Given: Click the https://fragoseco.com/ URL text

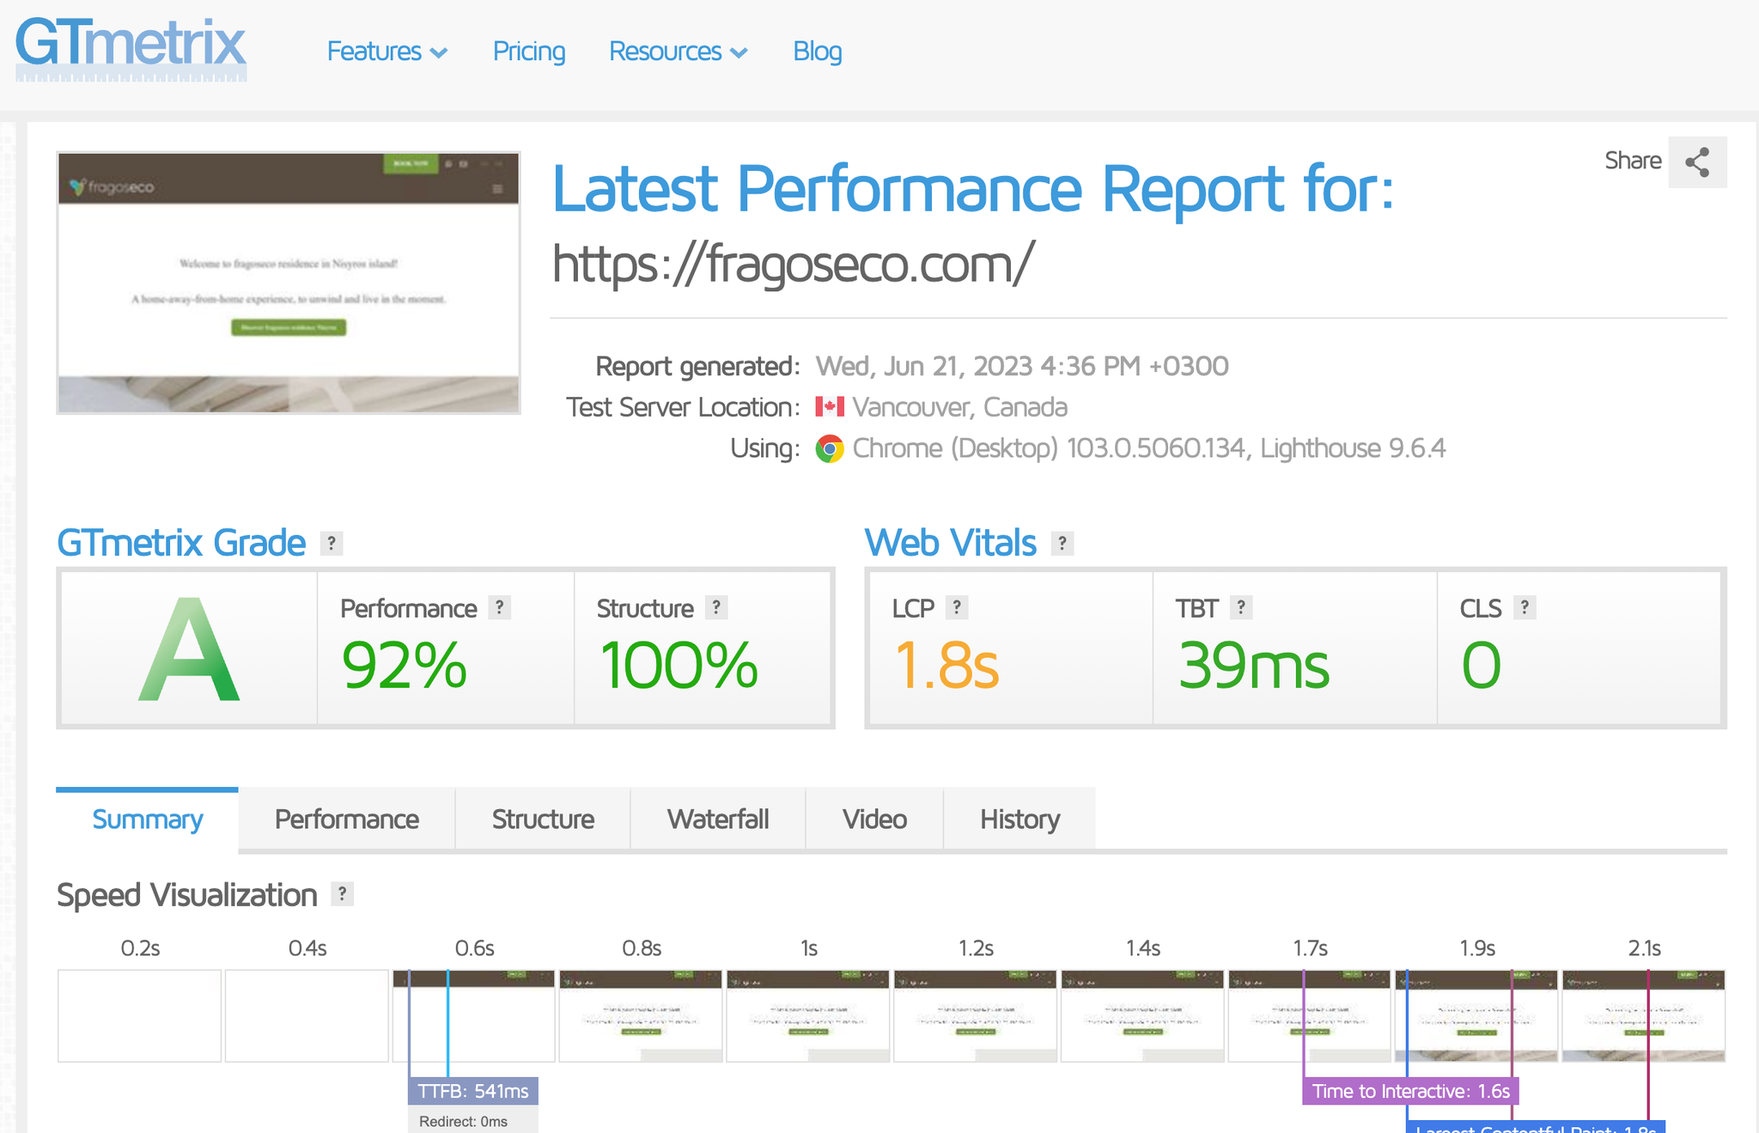Looking at the screenshot, I should [x=793, y=264].
